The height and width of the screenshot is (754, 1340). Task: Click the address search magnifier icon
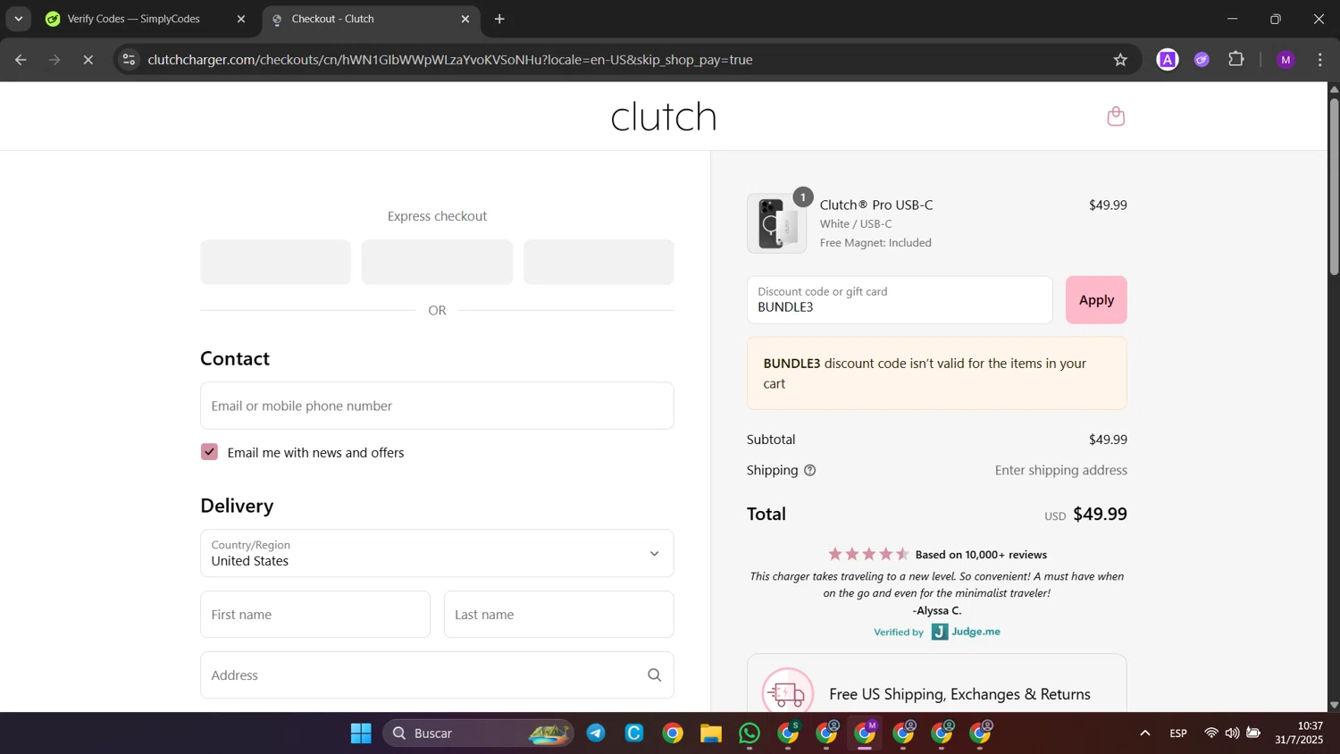click(655, 675)
